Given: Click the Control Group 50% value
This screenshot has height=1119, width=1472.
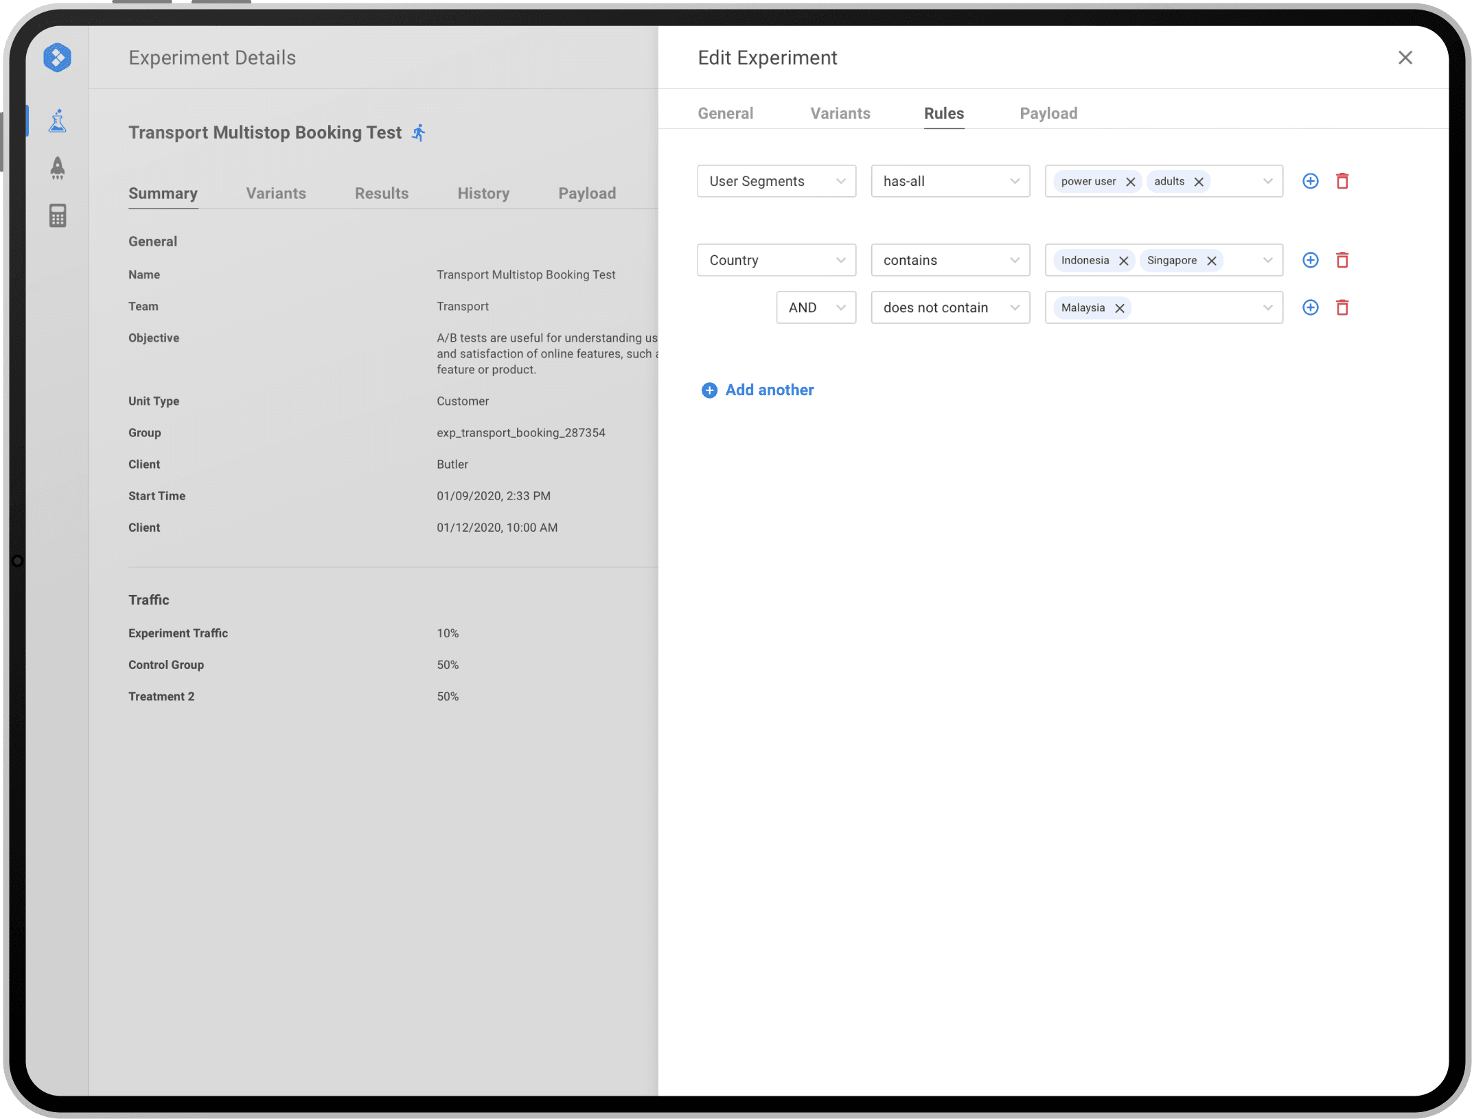Looking at the screenshot, I should click(448, 665).
